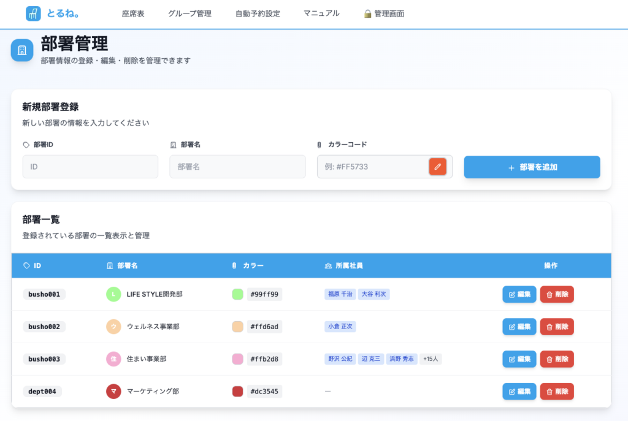This screenshot has width=628, height=421.
Task: Focus the 部署ID input field
Action: pyautogui.click(x=90, y=167)
